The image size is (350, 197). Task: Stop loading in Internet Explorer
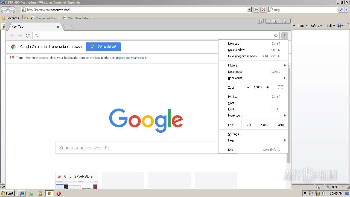pos(263,10)
